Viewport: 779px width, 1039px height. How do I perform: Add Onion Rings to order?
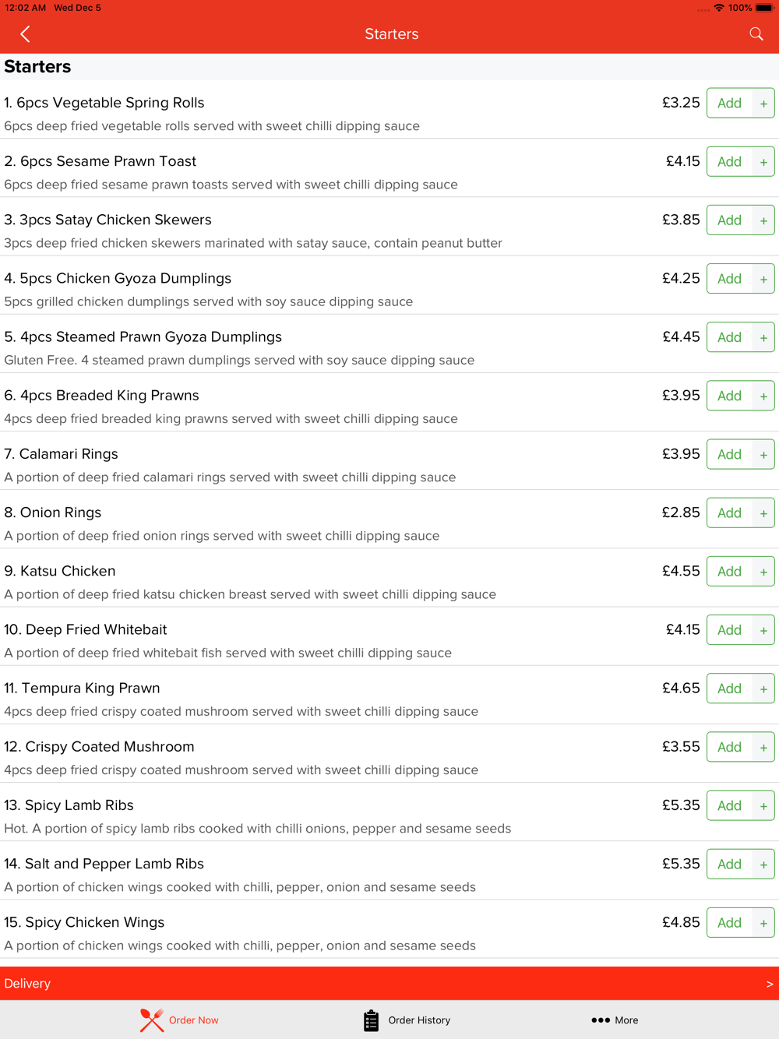tap(730, 513)
